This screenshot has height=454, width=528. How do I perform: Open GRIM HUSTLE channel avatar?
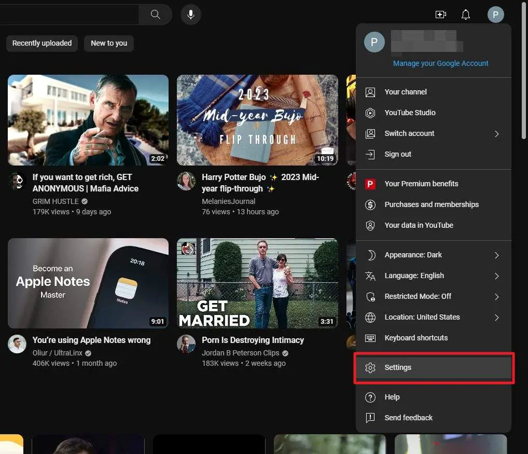[x=17, y=181]
